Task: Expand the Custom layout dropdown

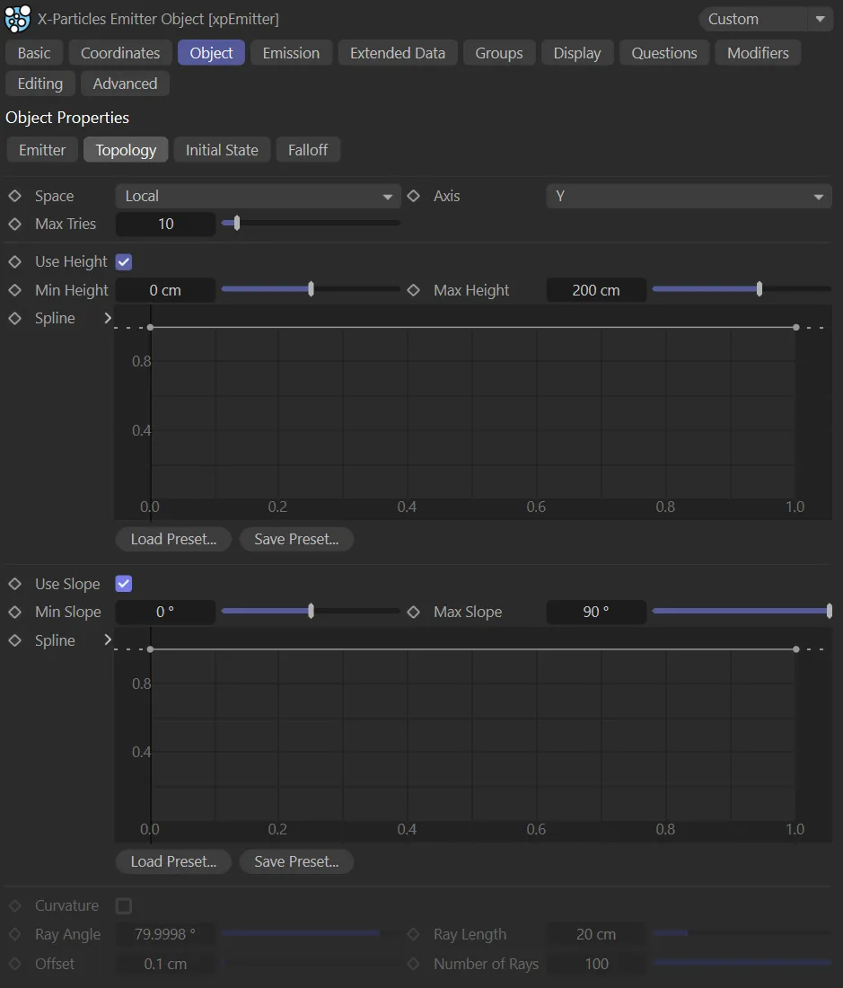Action: 765,19
